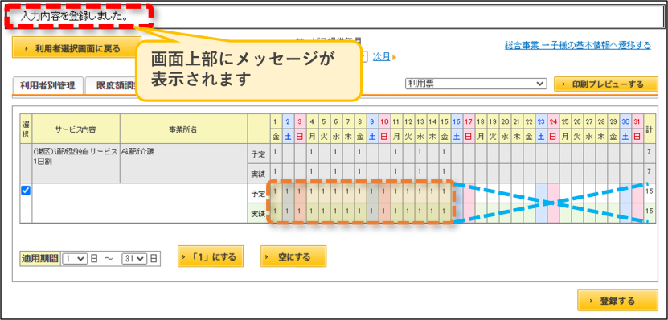The image size is (668, 320).
Task: Click the 予定 cell for day 16
Action: 457,194
